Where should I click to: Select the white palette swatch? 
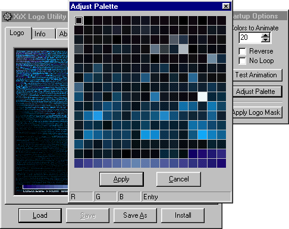coord(202,97)
